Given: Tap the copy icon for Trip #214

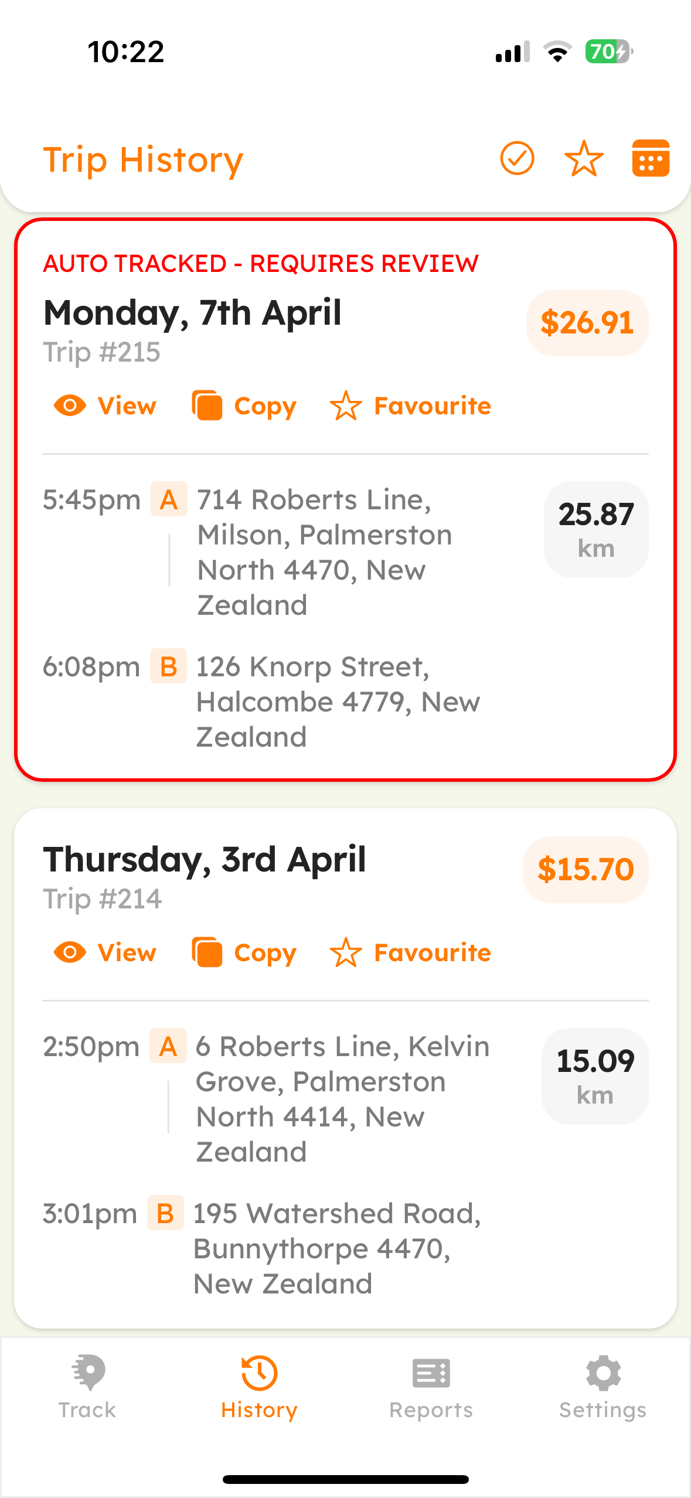Looking at the screenshot, I should pyautogui.click(x=207, y=952).
